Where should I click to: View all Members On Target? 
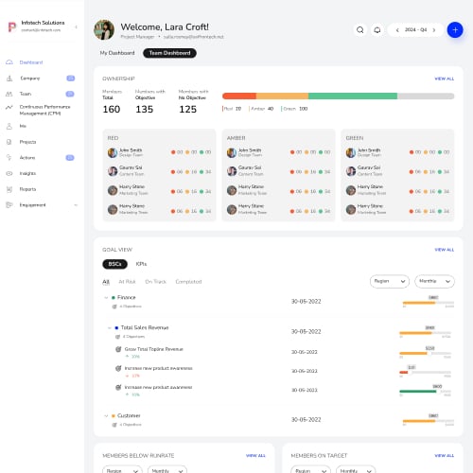pos(444,455)
